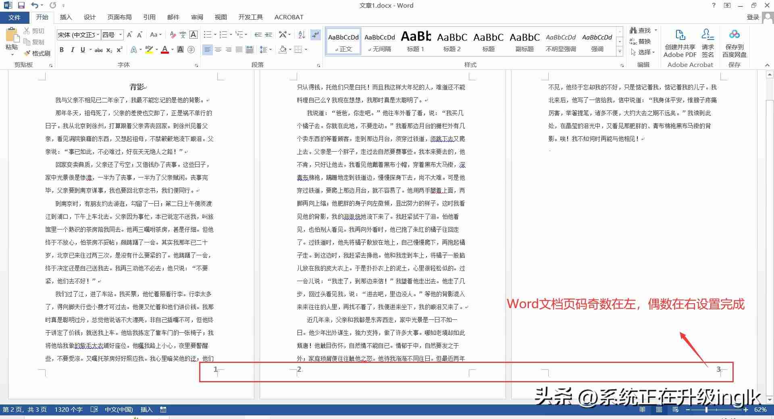Click Enclosed Characters (字) icon
This screenshot has width=774, height=419.
(x=191, y=50)
